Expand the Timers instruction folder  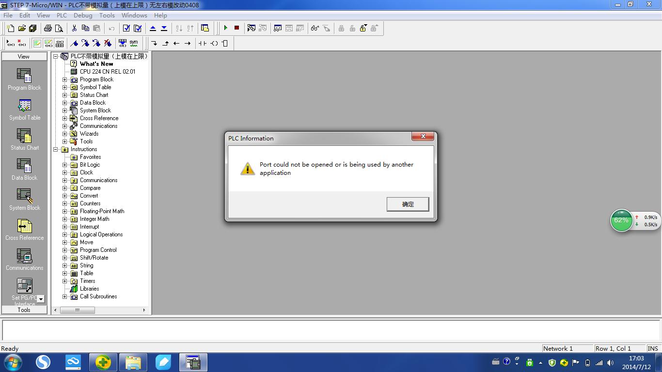tap(65, 281)
